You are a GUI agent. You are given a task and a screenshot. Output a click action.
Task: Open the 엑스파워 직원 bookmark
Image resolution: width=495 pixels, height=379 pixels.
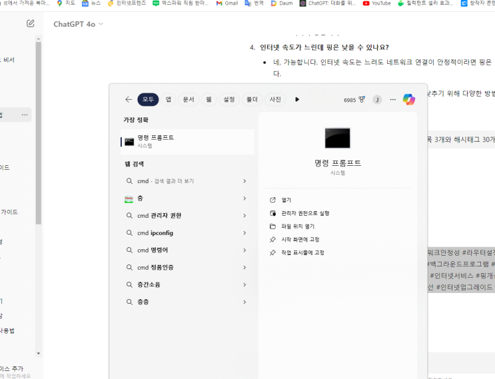181,3
